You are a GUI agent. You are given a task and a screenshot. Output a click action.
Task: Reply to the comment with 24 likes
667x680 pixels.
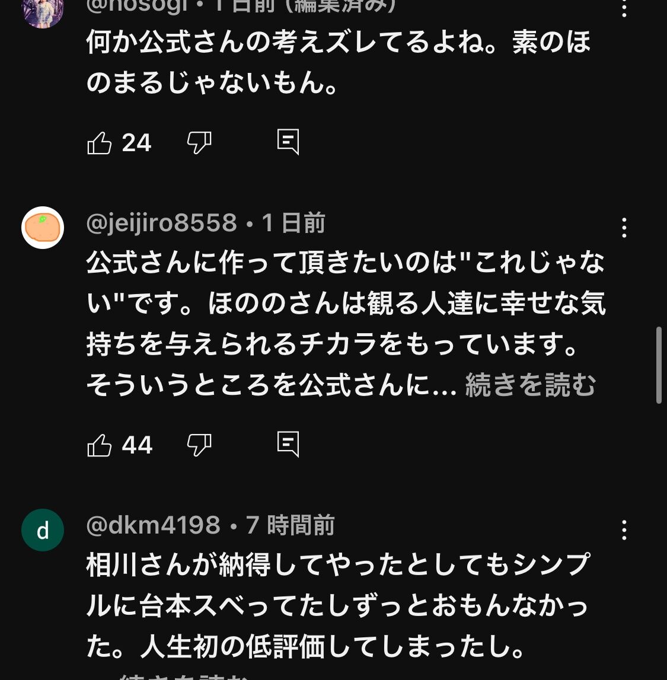288,142
